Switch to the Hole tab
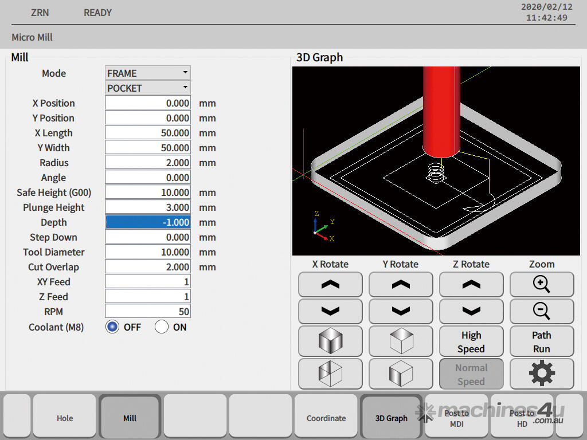 pyautogui.click(x=65, y=418)
